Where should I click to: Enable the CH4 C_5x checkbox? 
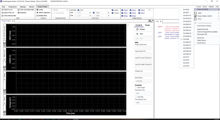coord(76,16)
